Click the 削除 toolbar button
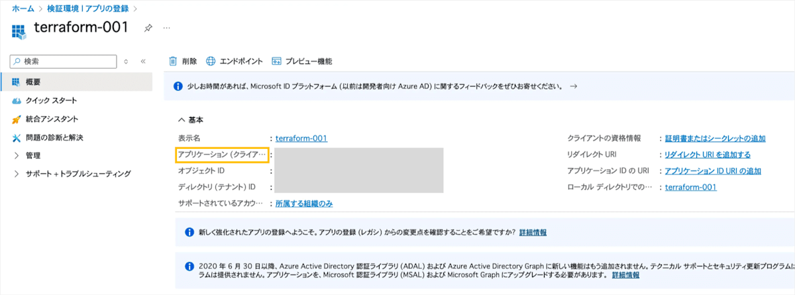Viewport: 795px width, 295px height. pyautogui.click(x=183, y=61)
